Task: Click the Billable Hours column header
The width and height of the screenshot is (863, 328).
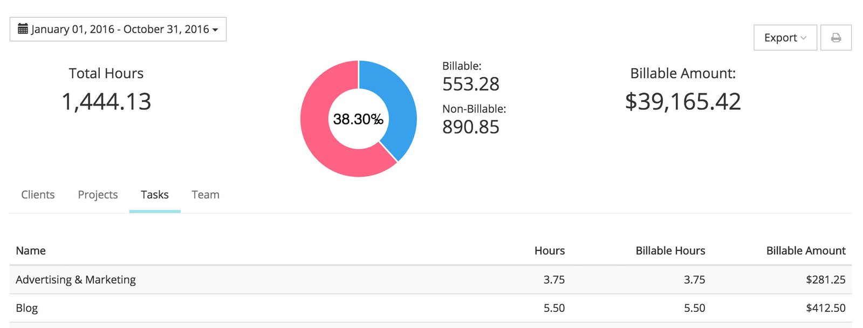Action: pyautogui.click(x=670, y=250)
